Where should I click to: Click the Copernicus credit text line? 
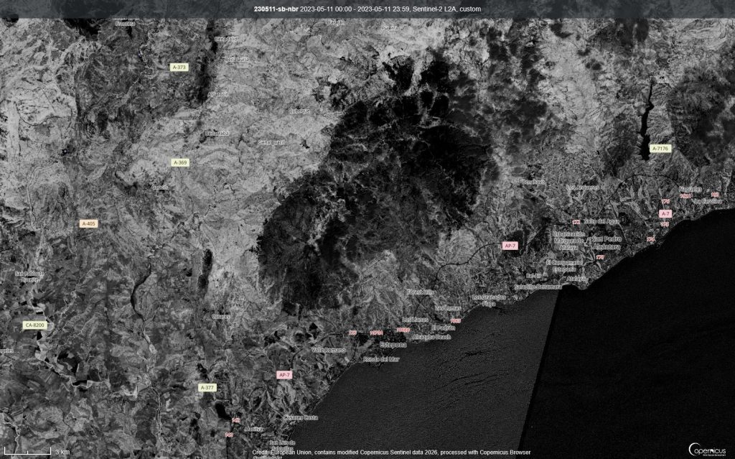point(391,453)
